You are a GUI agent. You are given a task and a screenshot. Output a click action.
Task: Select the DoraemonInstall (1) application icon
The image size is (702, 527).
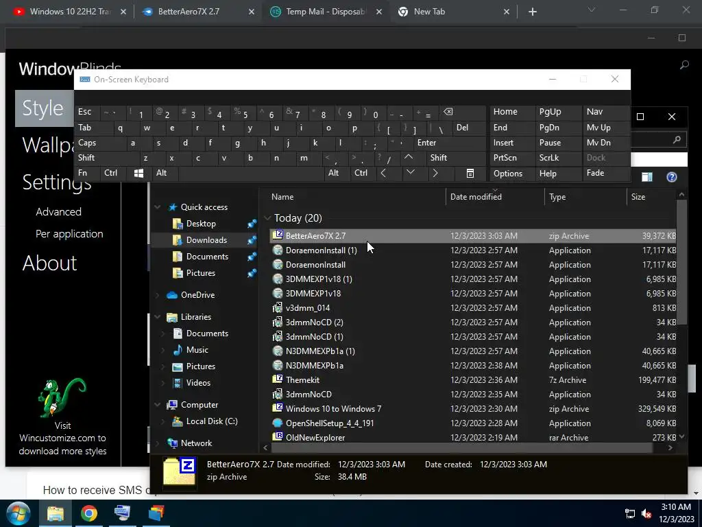278,250
